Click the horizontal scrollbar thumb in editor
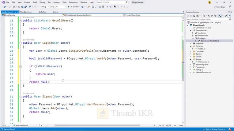The image size is (234, 131). click(x=97, y=125)
